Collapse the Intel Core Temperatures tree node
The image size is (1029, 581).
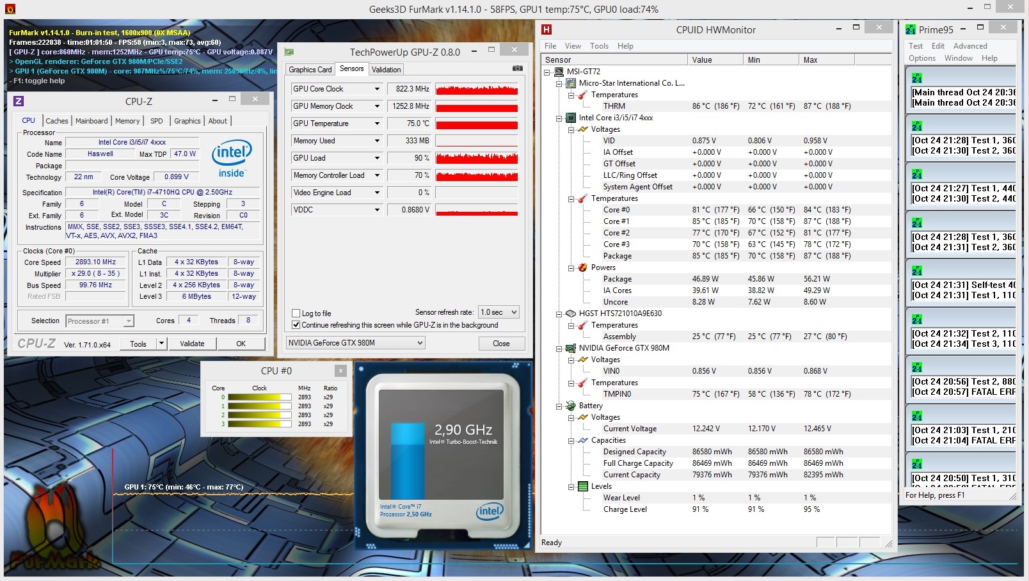(571, 199)
